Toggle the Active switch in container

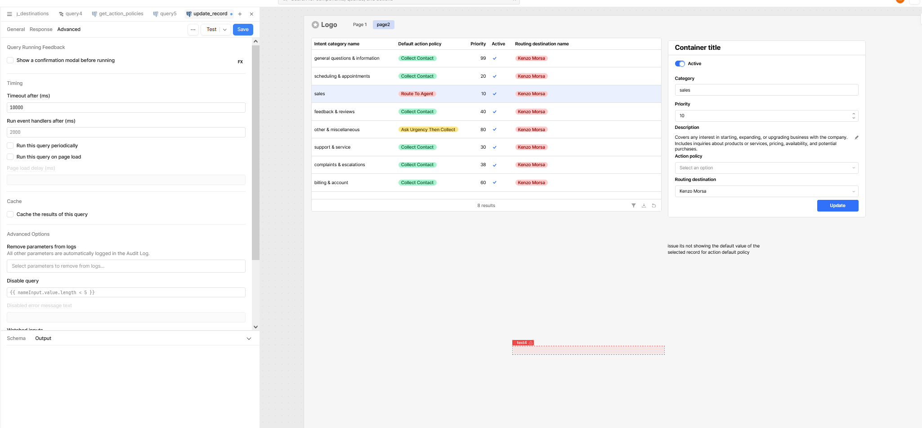tap(680, 64)
